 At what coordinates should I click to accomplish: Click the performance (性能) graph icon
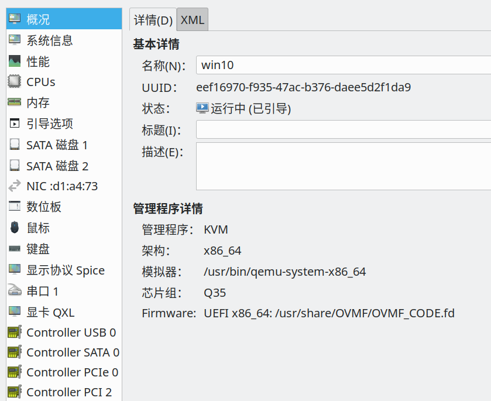[15, 61]
